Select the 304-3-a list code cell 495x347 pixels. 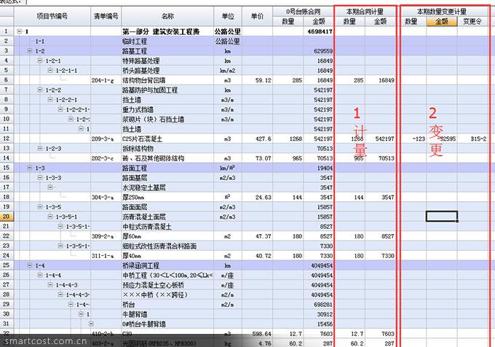(x=106, y=198)
